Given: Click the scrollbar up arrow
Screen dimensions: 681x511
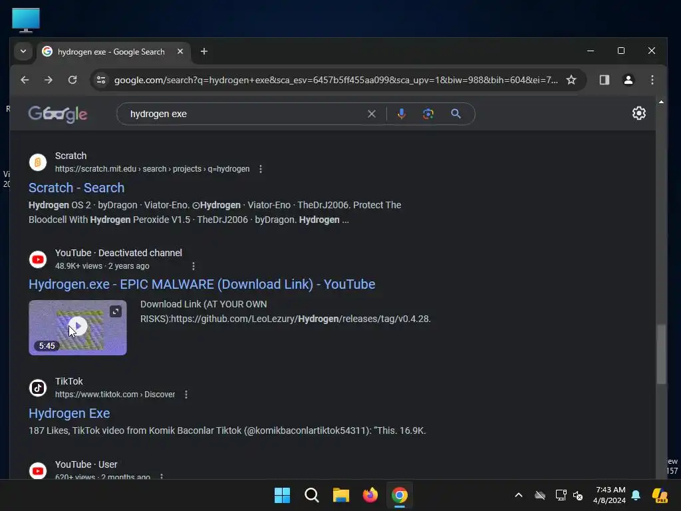Looking at the screenshot, I should [661, 102].
